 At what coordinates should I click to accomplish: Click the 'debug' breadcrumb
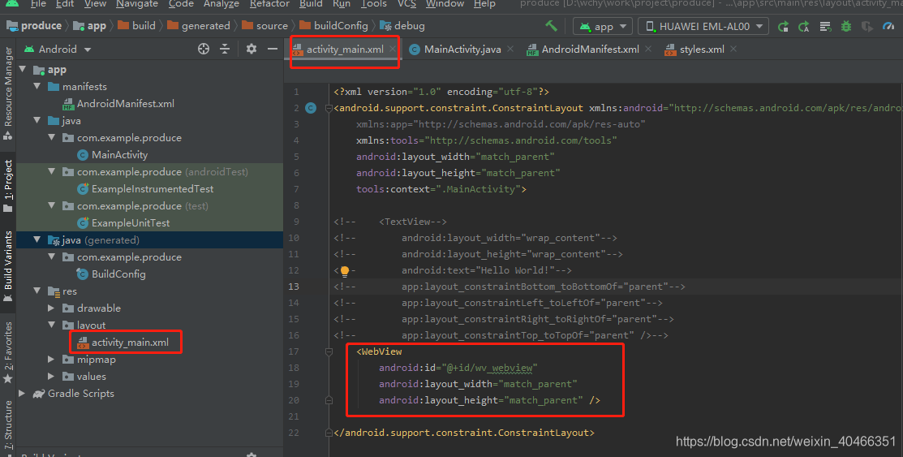[x=402, y=26]
